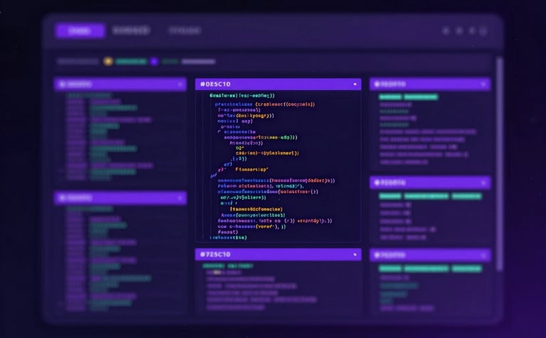Click the light gray pill ending the status row
The width and height of the screenshot is (546, 338).
coord(198,62)
